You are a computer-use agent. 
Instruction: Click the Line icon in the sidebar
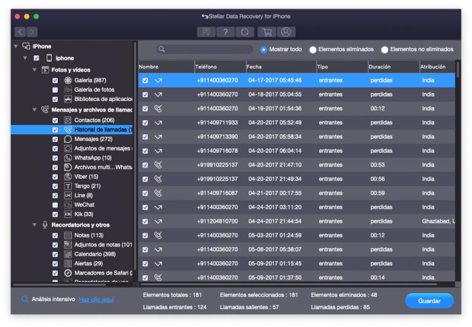[68, 195]
